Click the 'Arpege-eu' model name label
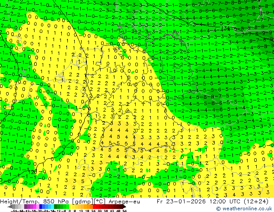 coord(124,202)
